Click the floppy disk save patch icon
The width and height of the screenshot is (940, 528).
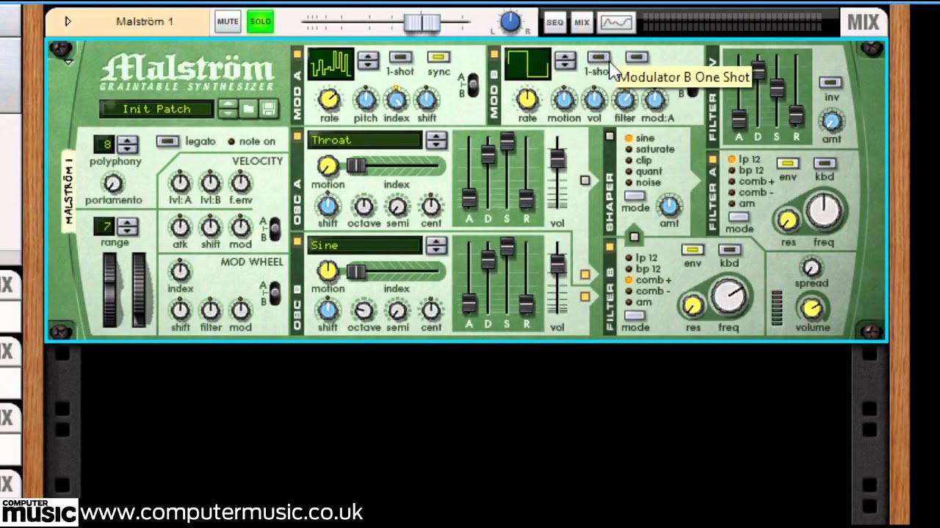(x=268, y=109)
